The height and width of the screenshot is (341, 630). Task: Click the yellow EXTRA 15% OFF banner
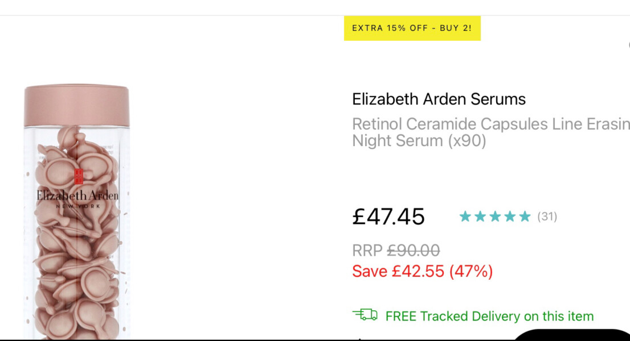click(412, 28)
